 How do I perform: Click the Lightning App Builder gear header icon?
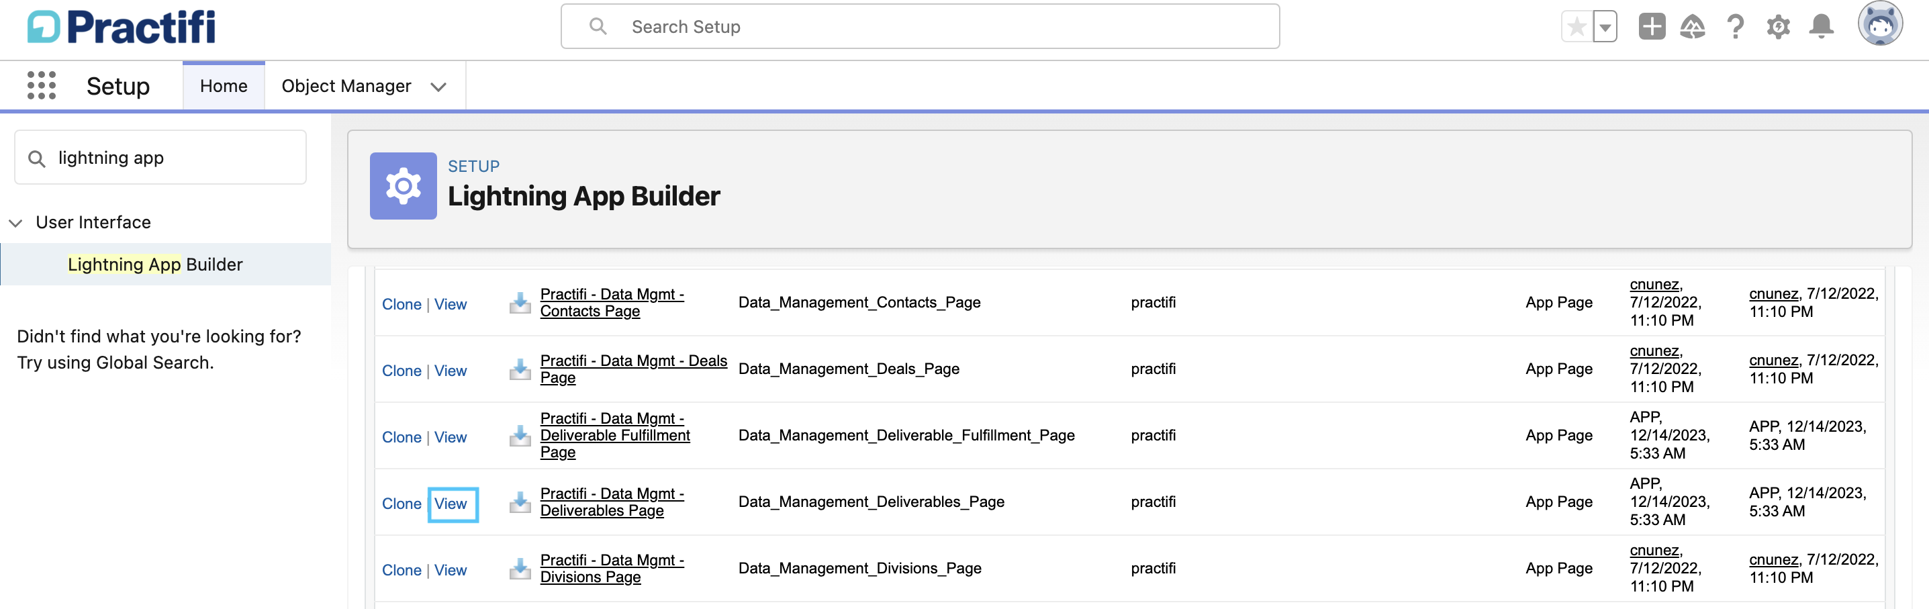tap(403, 186)
